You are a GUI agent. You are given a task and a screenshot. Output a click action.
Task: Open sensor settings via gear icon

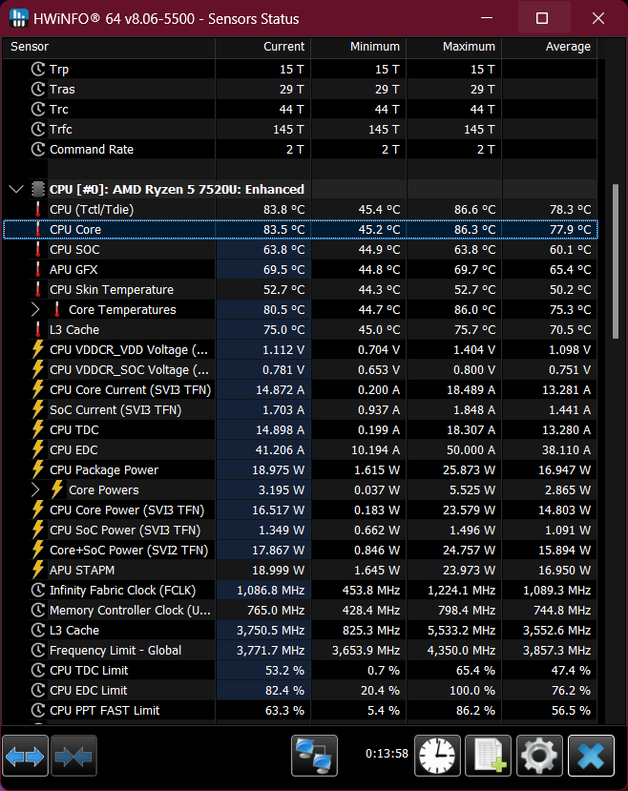pyautogui.click(x=539, y=756)
